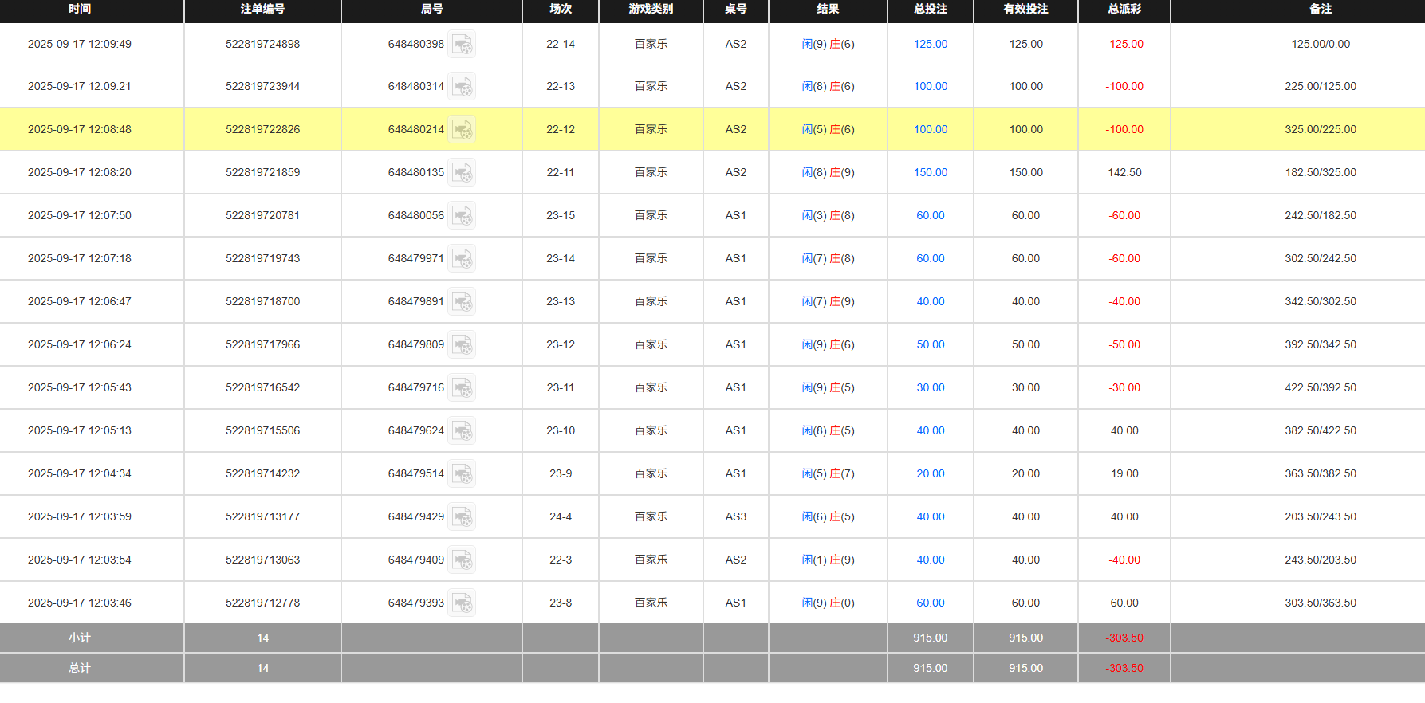
Task: Open replay icon for round 648480214
Action: (x=462, y=130)
